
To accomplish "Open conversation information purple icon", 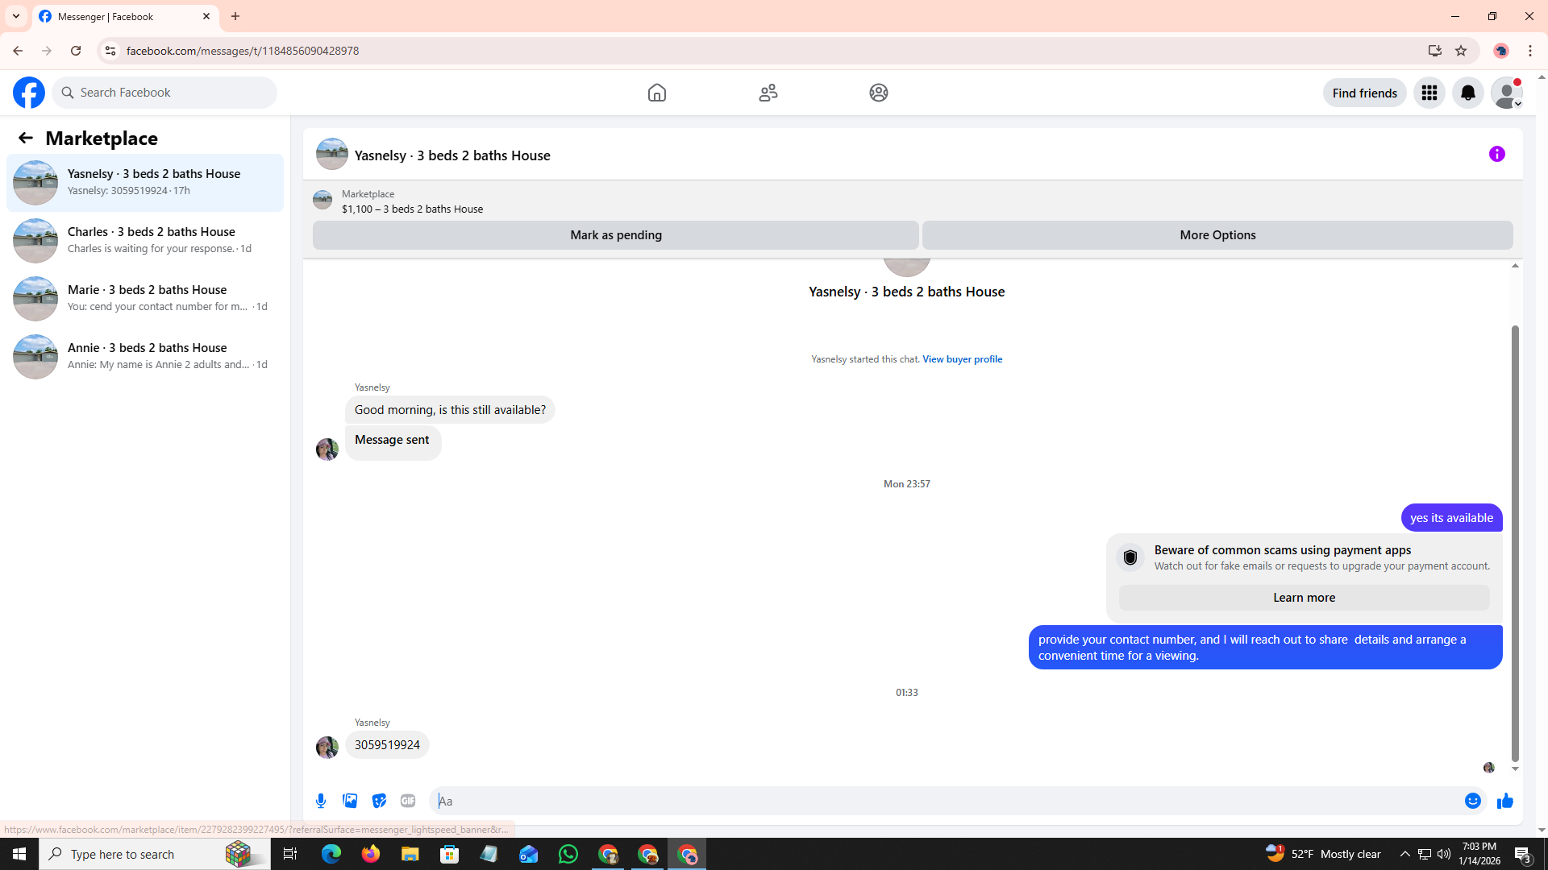I will [x=1496, y=154].
